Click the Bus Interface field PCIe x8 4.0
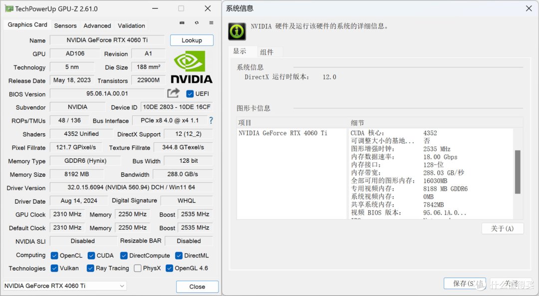 point(170,120)
